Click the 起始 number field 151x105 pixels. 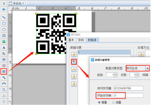click(x=110, y=75)
